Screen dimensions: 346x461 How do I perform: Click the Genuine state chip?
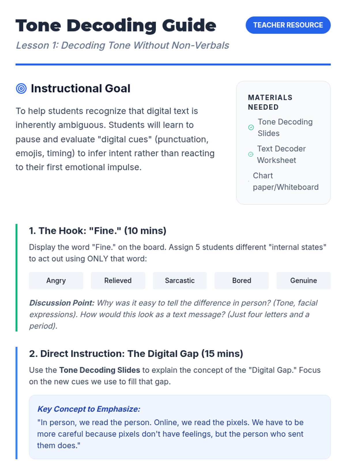click(x=303, y=281)
